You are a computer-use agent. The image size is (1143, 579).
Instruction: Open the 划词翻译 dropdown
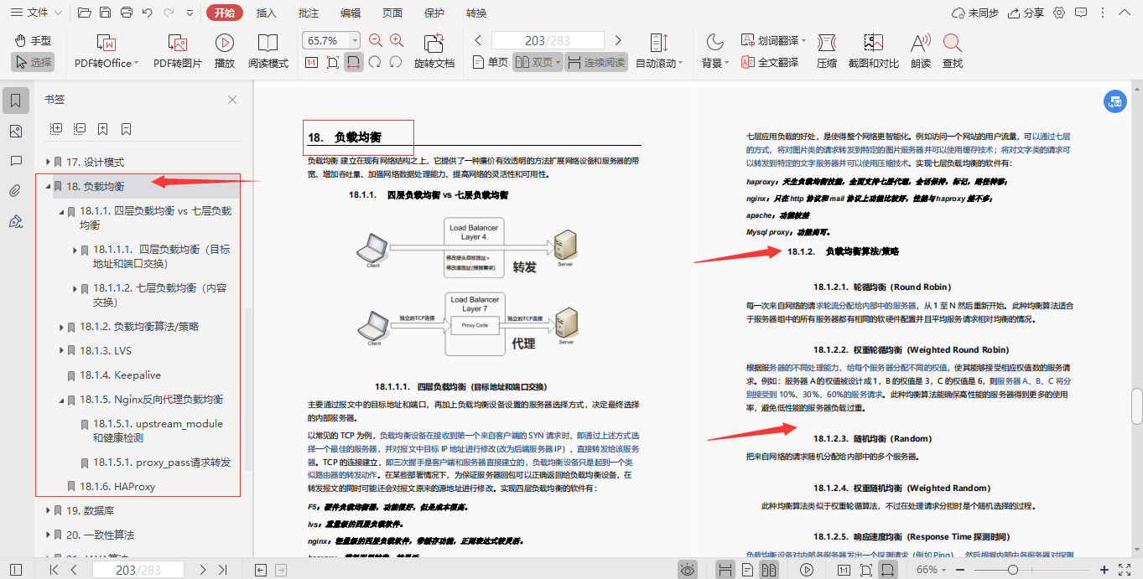pos(774,40)
